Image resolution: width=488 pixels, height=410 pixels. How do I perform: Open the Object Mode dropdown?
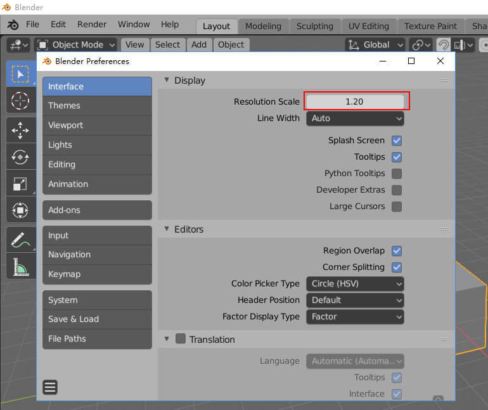click(x=77, y=45)
